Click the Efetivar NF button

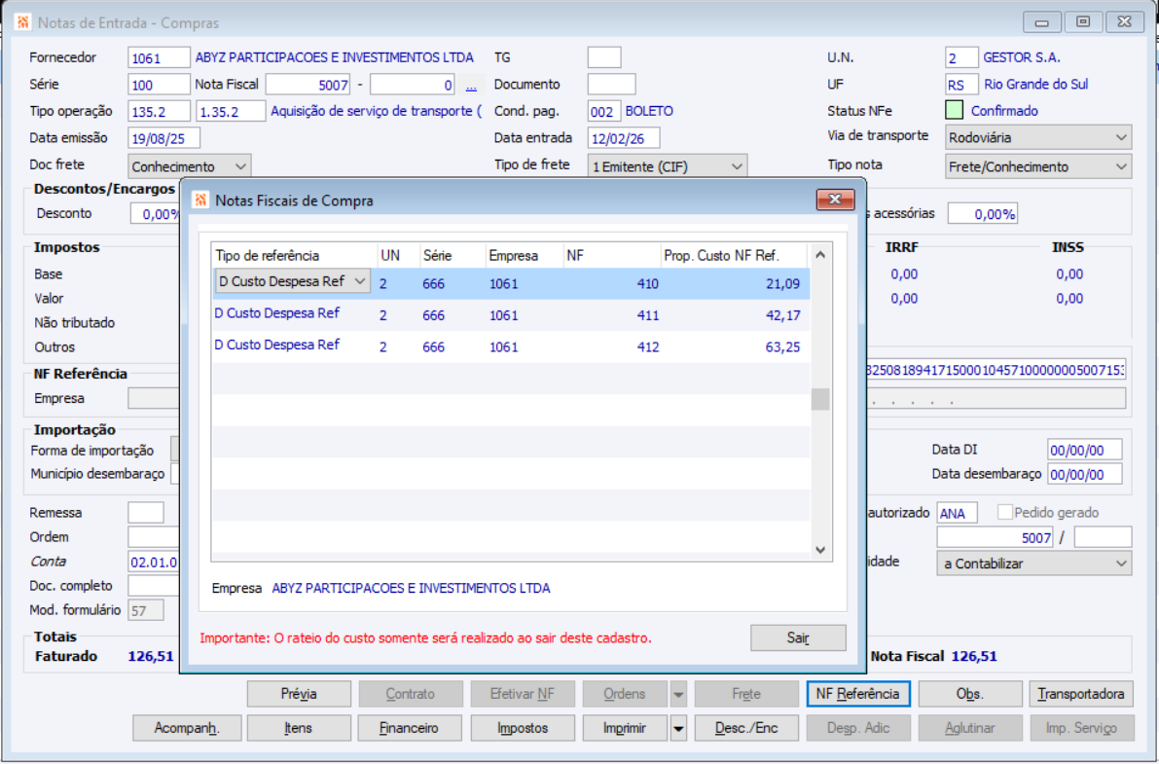[523, 695]
